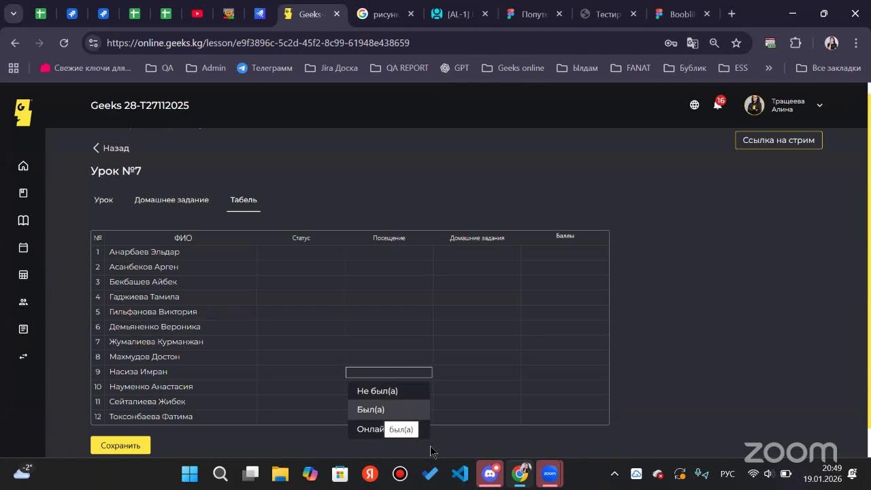Click student name Гильфанова Виктория
This screenshot has height=490, width=871.
(153, 312)
